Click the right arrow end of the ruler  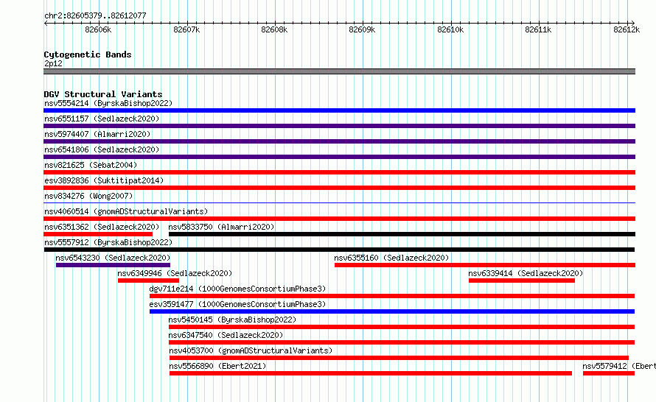tap(632, 23)
